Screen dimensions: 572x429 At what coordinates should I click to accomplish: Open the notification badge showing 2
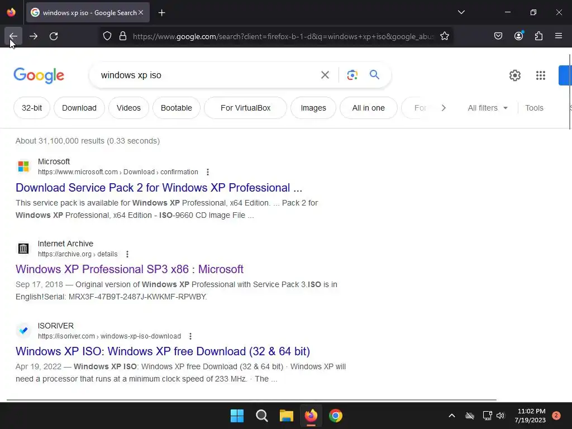click(556, 416)
